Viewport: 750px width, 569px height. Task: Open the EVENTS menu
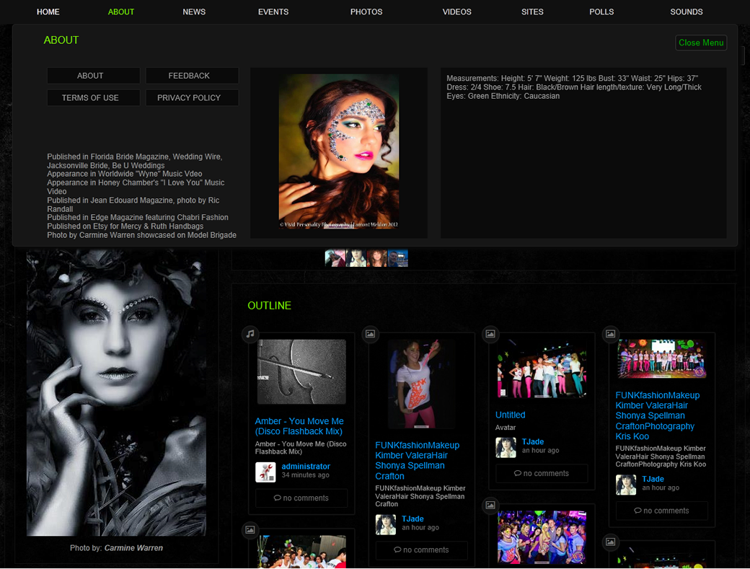tap(273, 12)
